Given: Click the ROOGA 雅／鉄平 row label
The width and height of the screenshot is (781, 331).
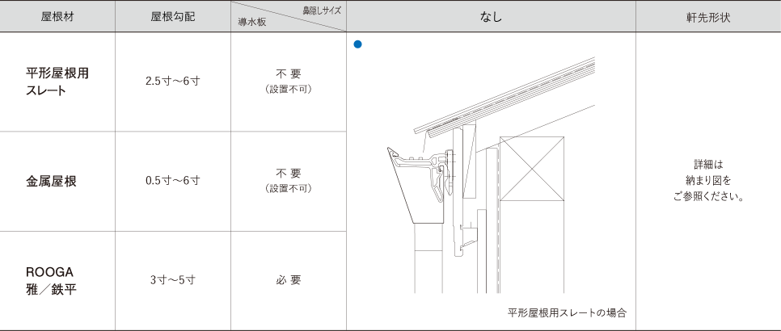Looking at the screenshot, I should (x=52, y=280).
